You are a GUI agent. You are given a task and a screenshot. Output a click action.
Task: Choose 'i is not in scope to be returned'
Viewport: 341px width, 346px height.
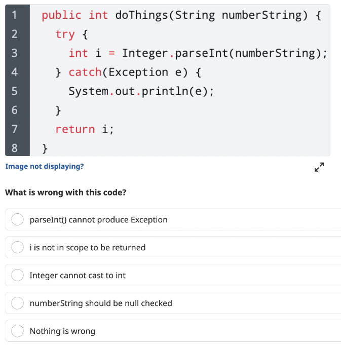click(17, 247)
